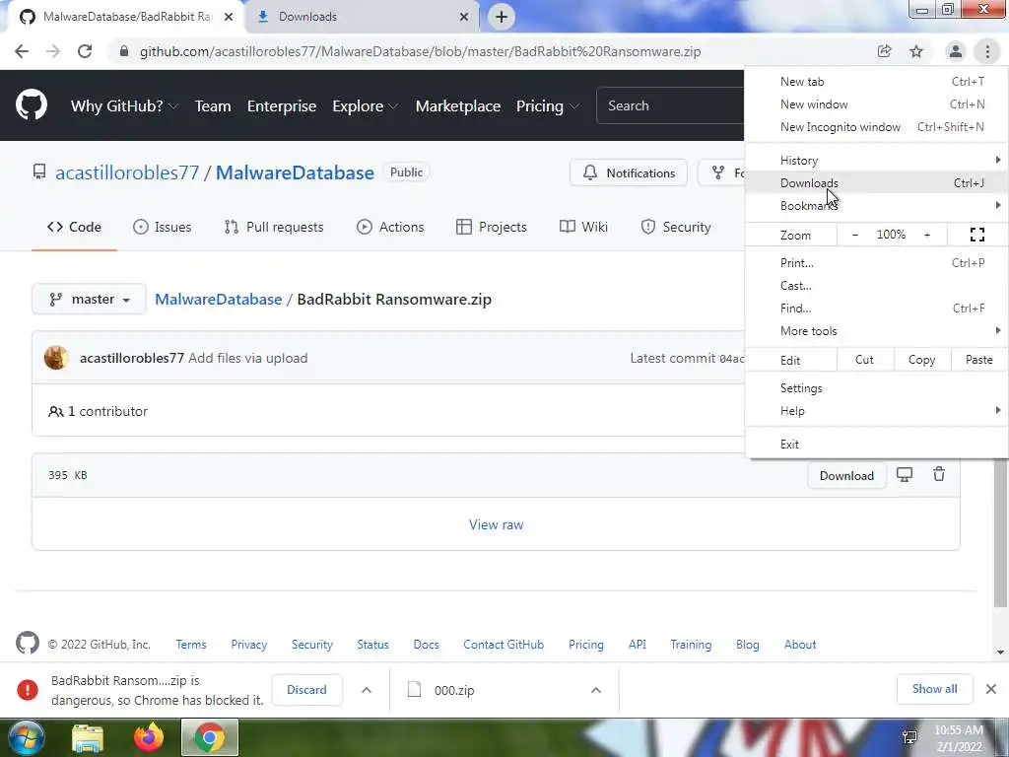Click the Notifications button

coord(629,172)
